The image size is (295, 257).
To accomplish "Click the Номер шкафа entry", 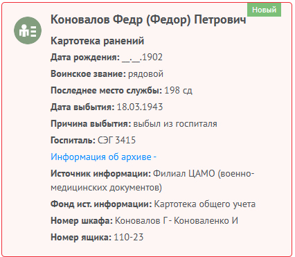I will click(144, 220).
